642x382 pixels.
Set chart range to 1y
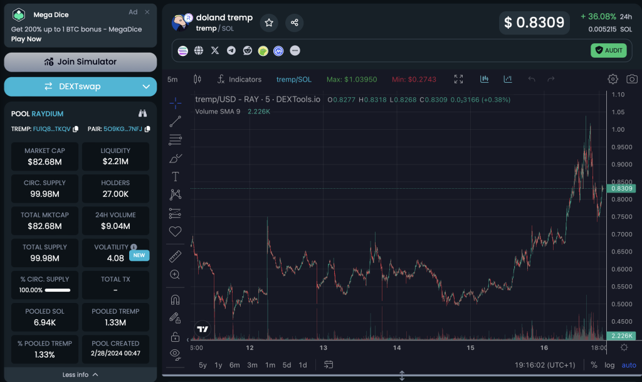(218, 365)
